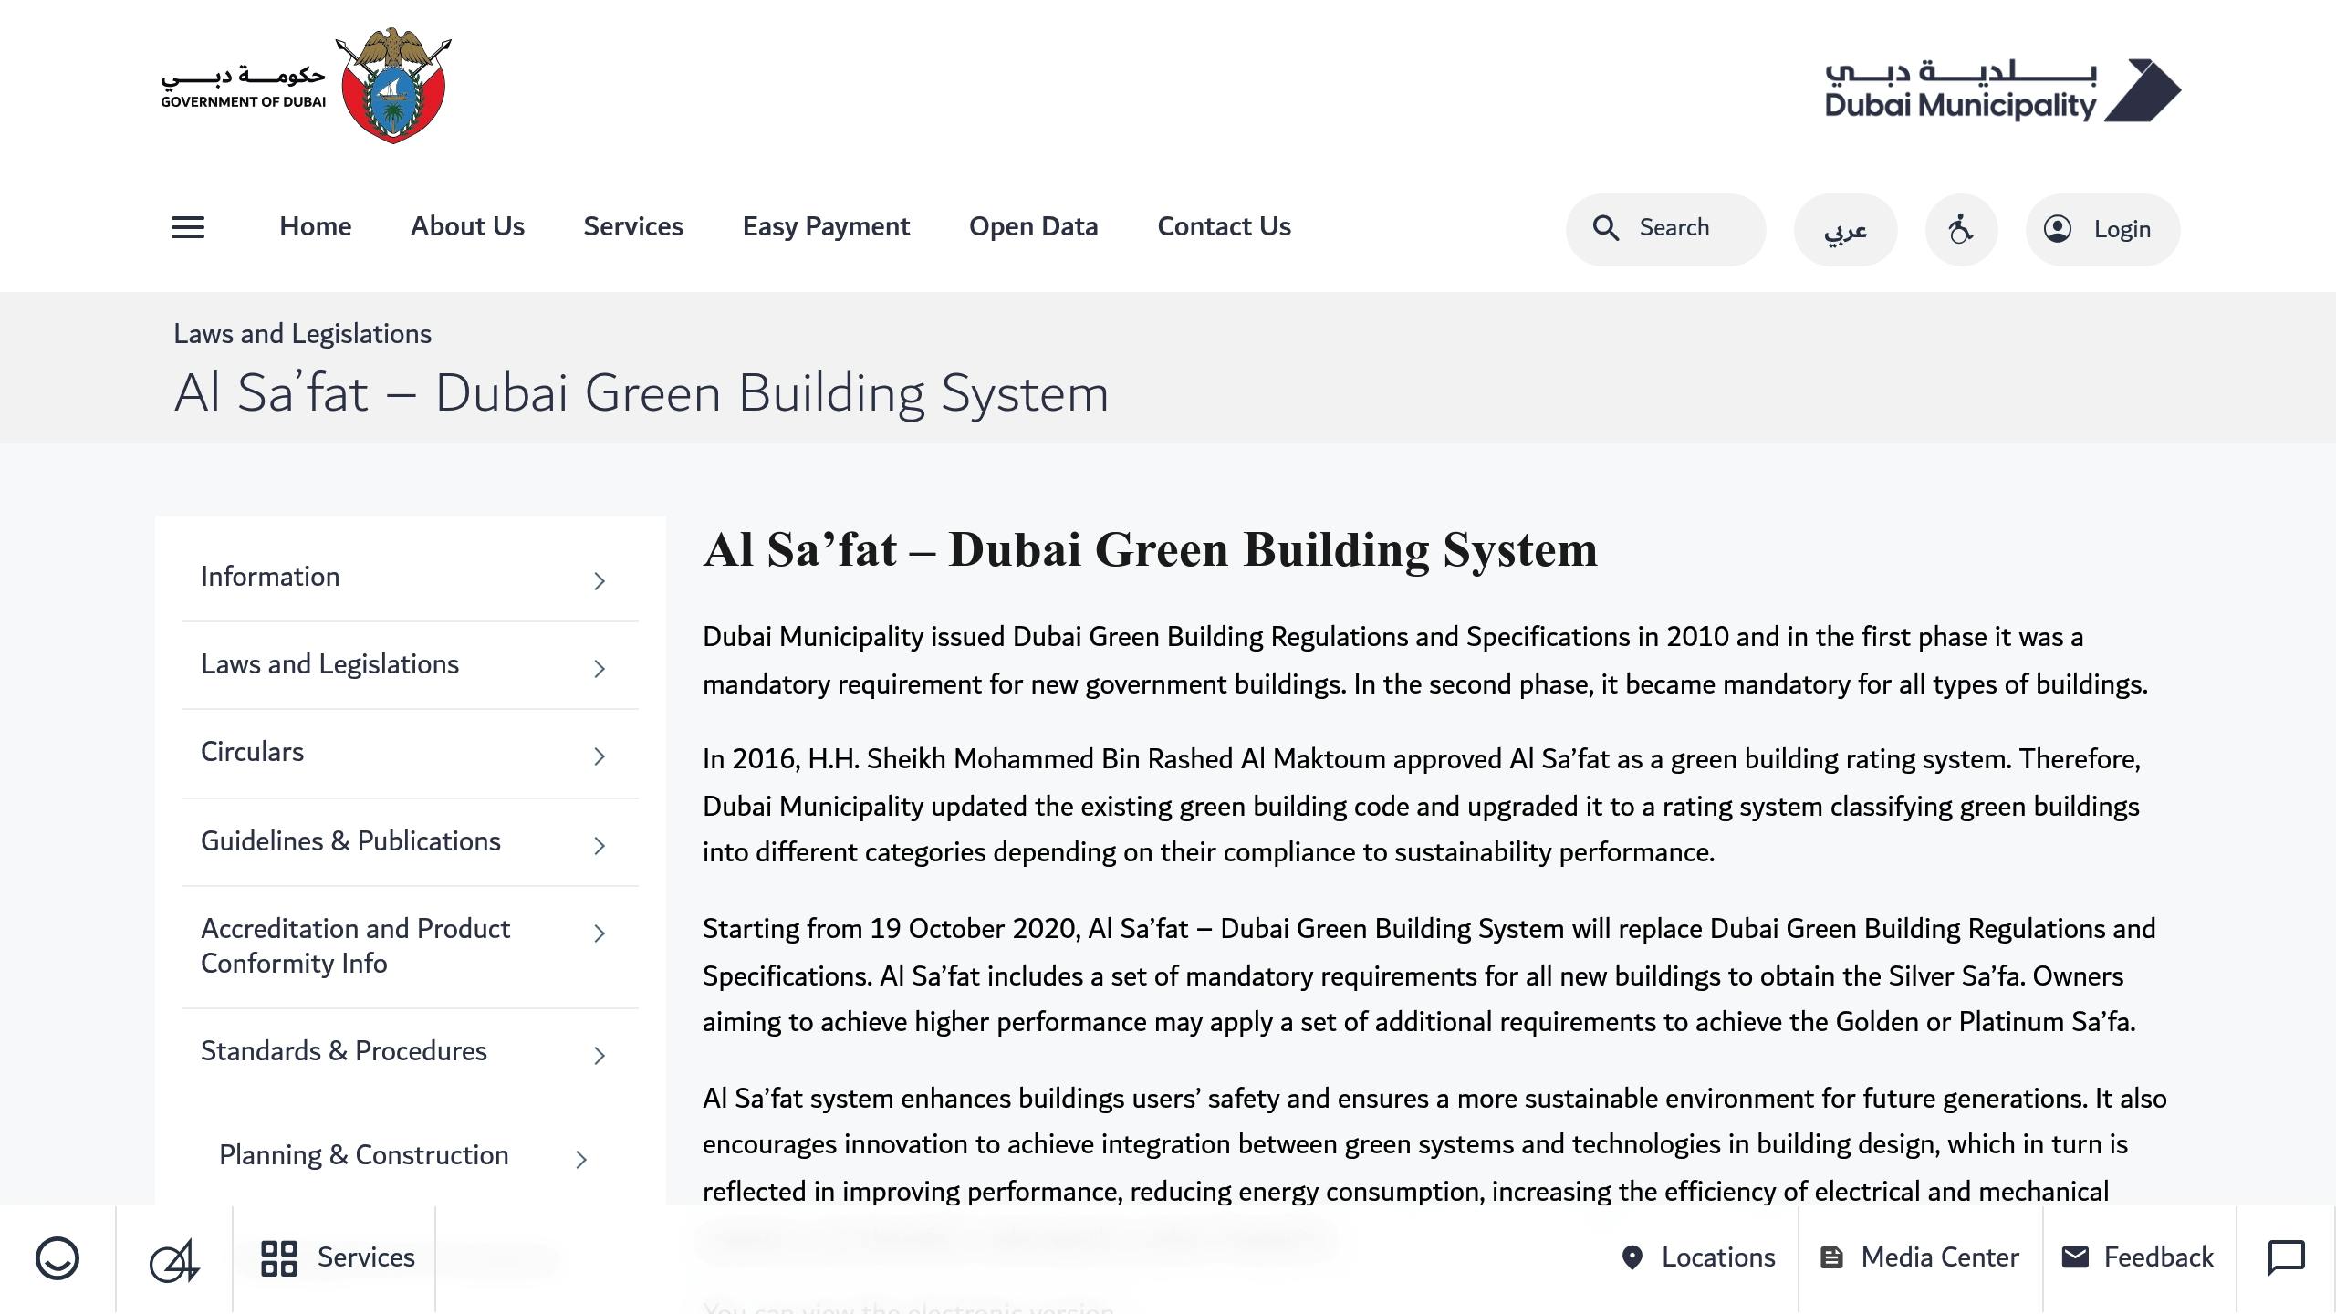Expand Laws and Legislations chevron in sidebar
Viewport: 2336px width, 1314px height.
(x=600, y=669)
